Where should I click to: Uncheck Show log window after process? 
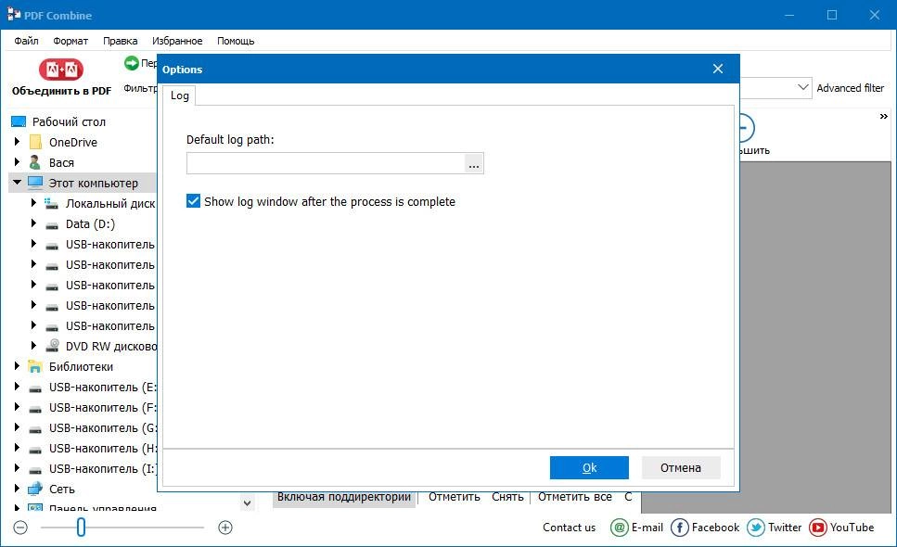[x=193, y=201]
